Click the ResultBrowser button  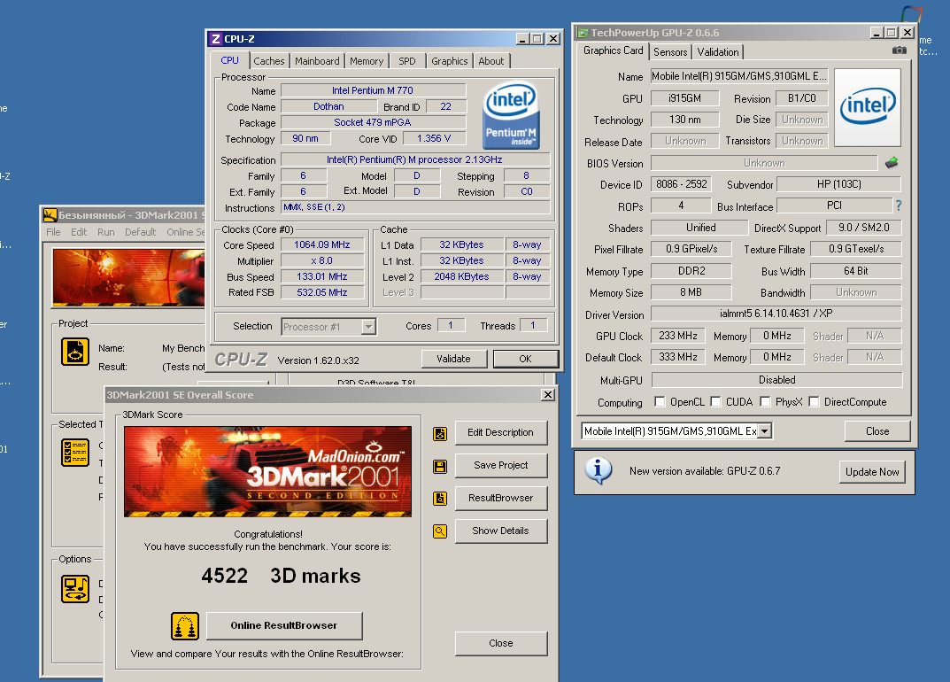pos(500,499)
